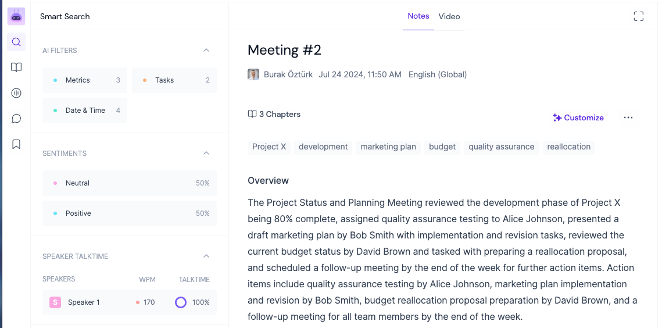
Task: Click the SPEAKERS column header
Action: 59,279
